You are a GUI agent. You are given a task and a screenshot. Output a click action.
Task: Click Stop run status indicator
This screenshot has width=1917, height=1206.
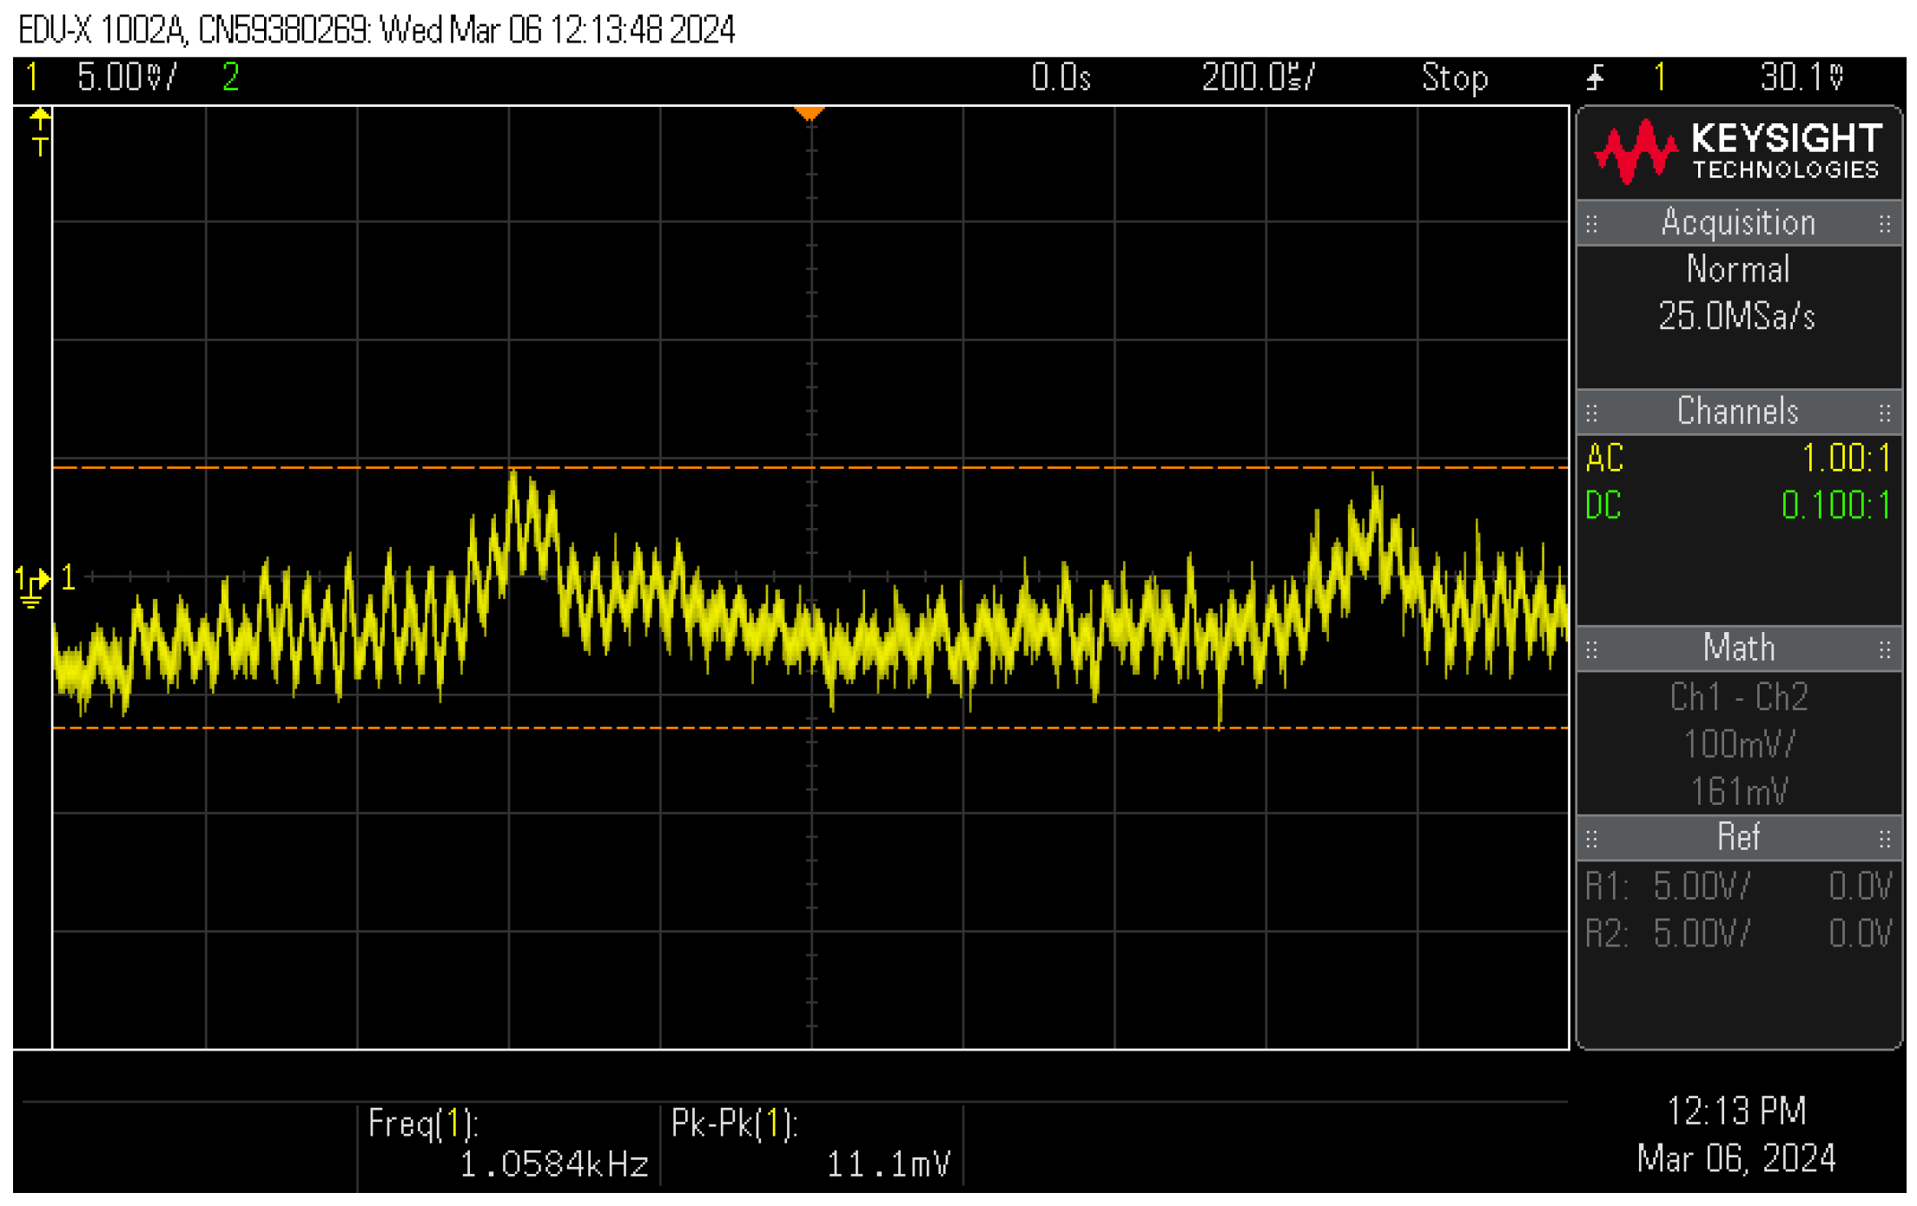[x=1455, y=78]
